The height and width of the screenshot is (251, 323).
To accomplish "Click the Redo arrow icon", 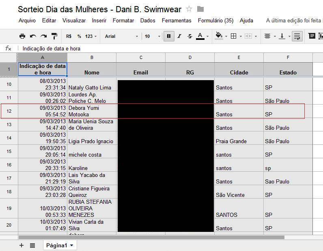I will tap(43, 36).
